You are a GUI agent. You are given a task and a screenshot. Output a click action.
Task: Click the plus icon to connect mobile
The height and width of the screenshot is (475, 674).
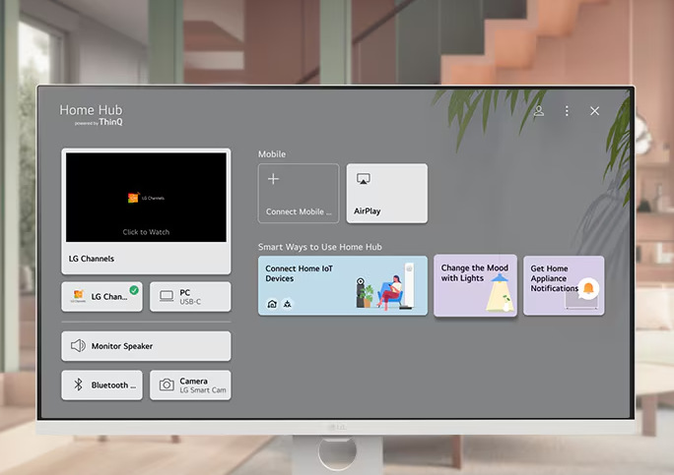[273, 179]
